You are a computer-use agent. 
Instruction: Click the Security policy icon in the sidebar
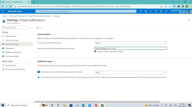(3, 65)
